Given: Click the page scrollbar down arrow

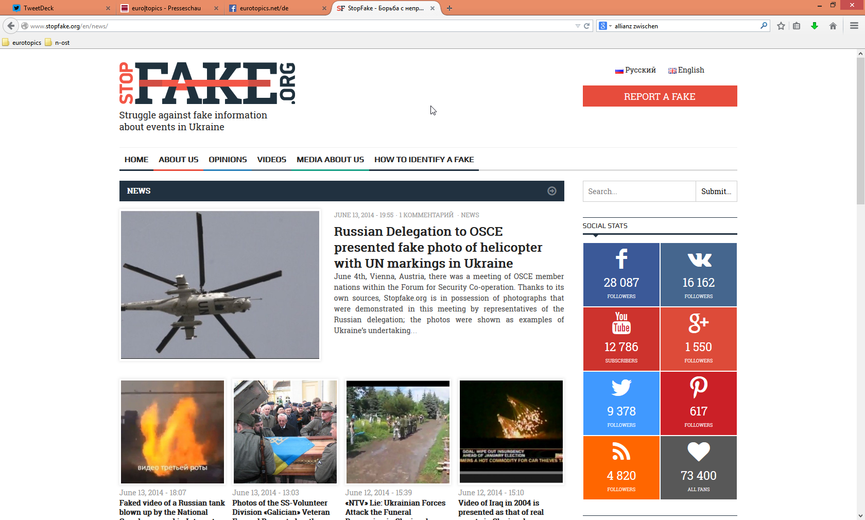Looking at the screenshot, I should [x=860, y=515].
